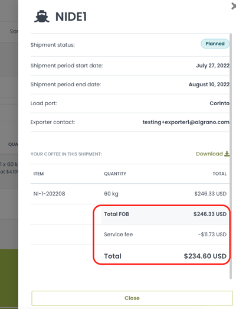This screenshot has width=236, height=309.
Task: Click the ship icon beside NIDE1
Action: (x=42, y=17)
